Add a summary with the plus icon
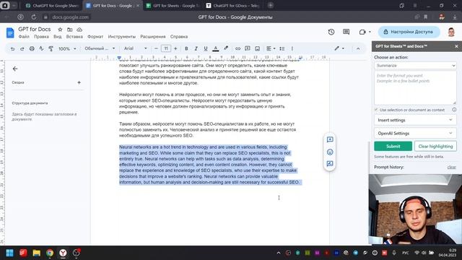The width and height of the screenshot is (462, 260). click(79, 82)
